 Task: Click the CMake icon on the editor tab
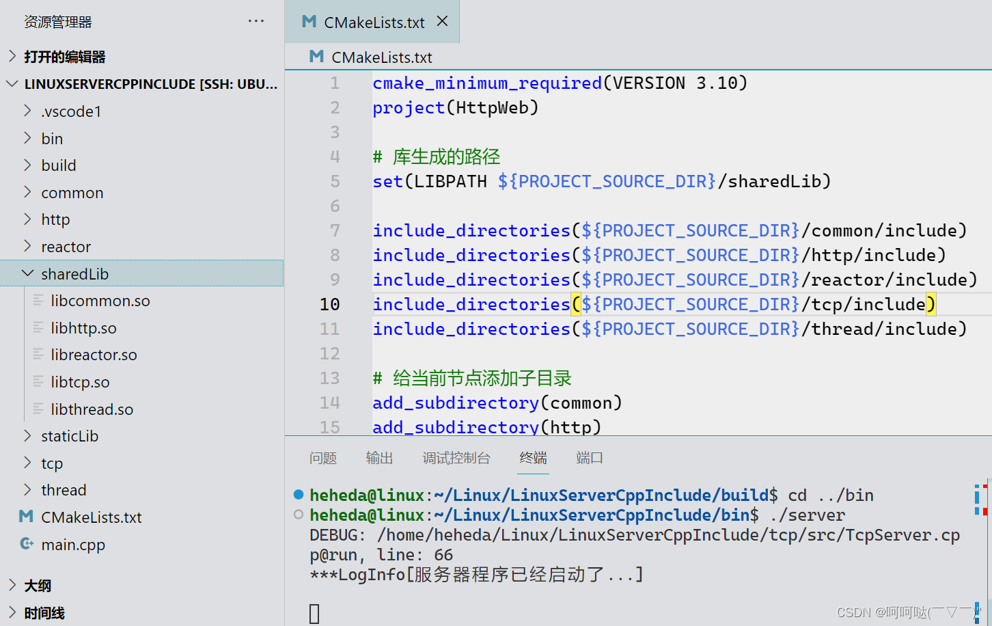[309, 22]
